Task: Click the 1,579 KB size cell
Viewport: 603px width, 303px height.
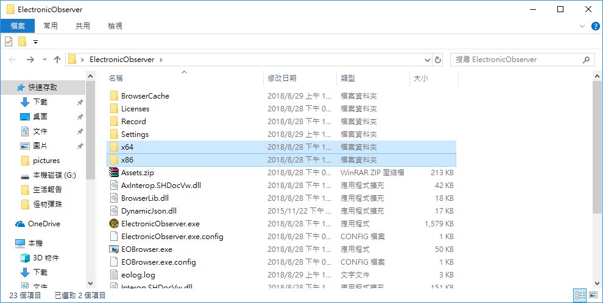Action: point(439,223)
